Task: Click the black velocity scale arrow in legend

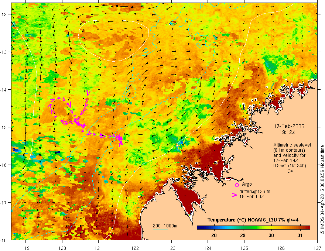Action: [285, 171]
